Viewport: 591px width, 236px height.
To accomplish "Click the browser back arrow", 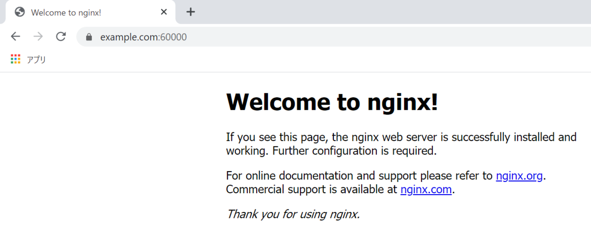I will tap(16, 36).
